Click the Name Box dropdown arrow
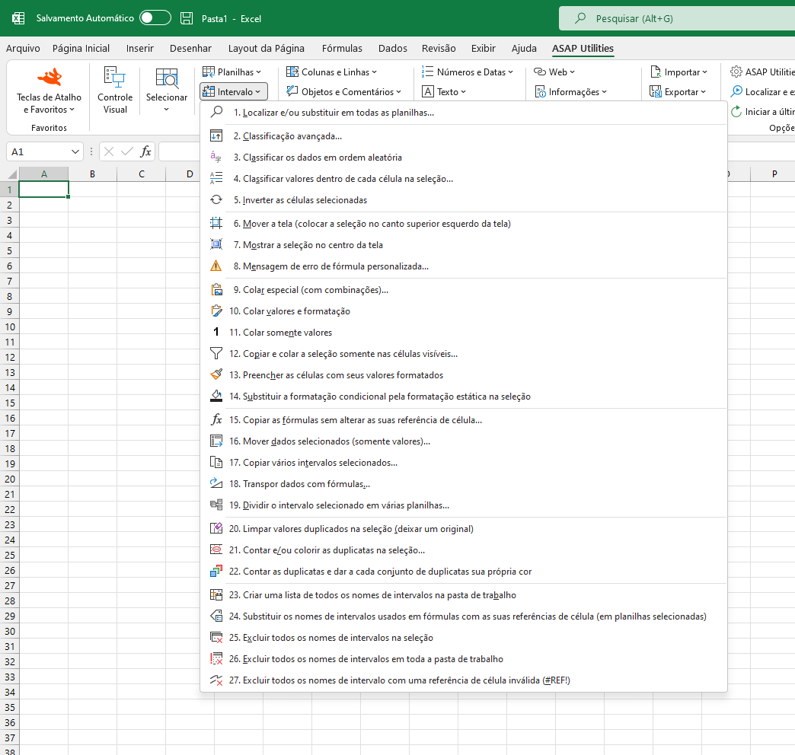Screen dimensions: 795x755 pos(75,151)
